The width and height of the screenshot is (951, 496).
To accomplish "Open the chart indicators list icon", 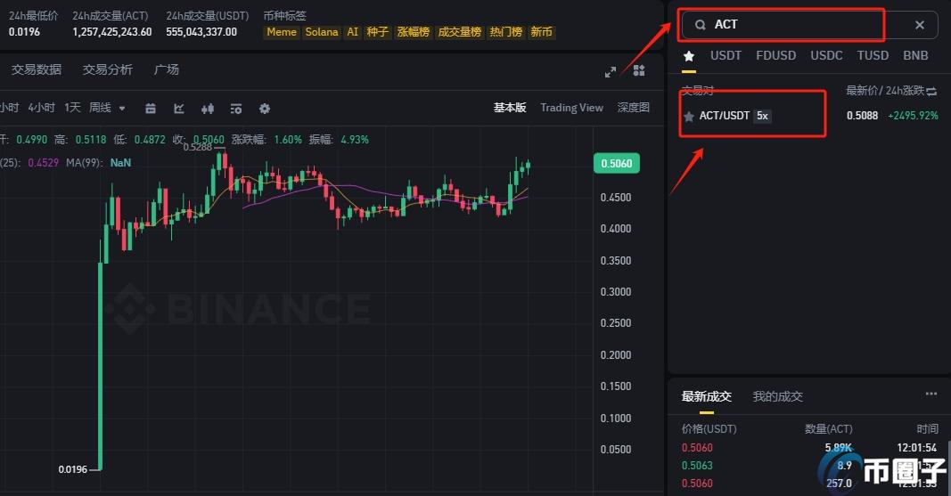I will [x=236, y=109].
